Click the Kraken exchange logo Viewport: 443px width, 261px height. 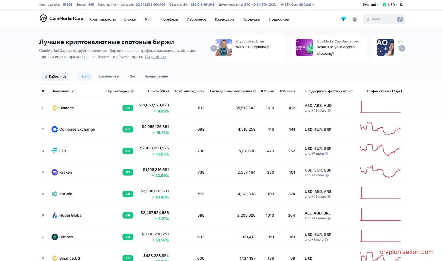(x=55, y=172)
